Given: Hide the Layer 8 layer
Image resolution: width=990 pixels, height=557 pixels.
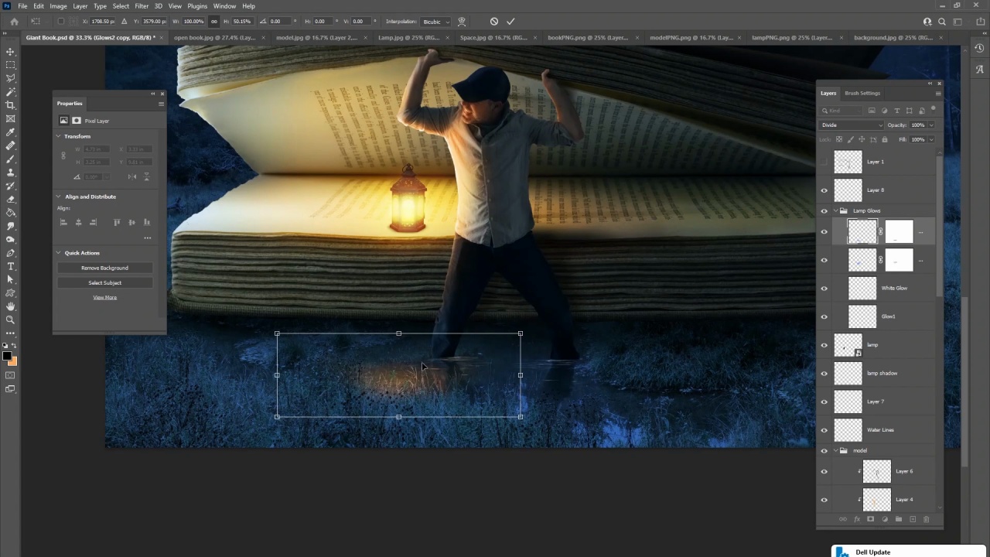Looking at the screenshot, I should coord(824,190).
